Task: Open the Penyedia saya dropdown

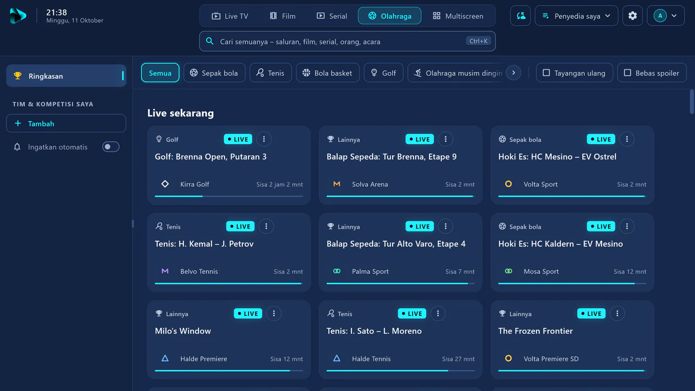Action: coord(576,16)
